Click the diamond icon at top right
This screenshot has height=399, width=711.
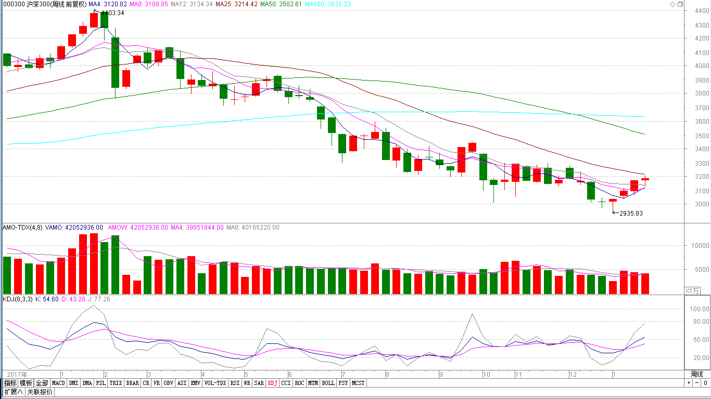672,4
